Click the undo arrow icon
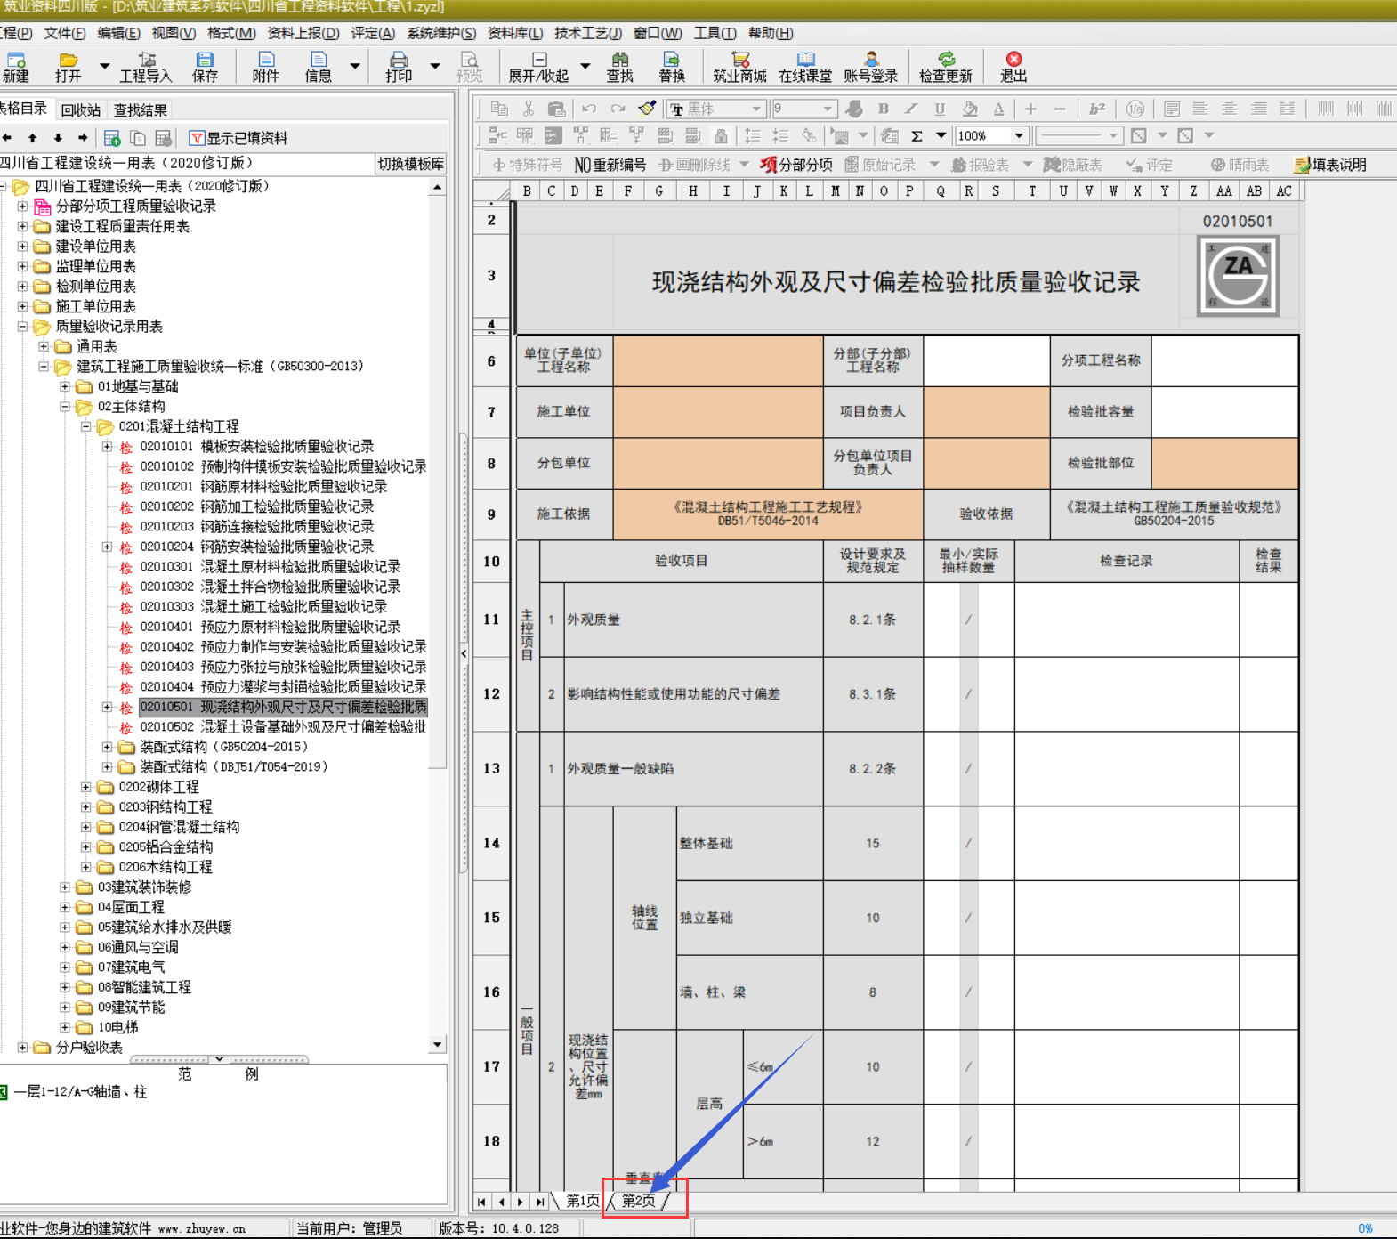The width and height of the screenshot is (1397, 1239). point(589,109)
